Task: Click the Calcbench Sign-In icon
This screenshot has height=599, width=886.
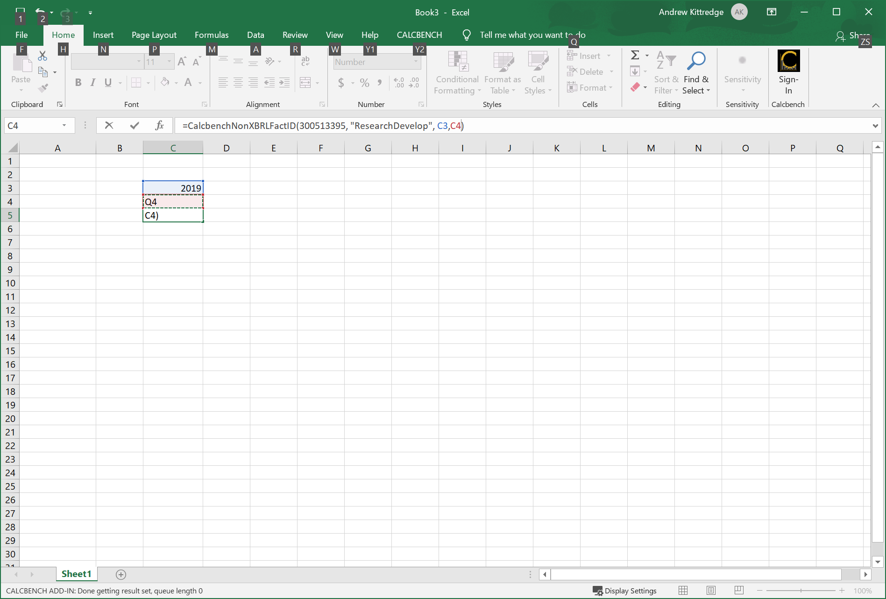Action: (x=788, y=61)
